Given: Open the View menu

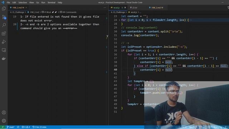Looking at the screenshot, I should (x=31, y=3).
